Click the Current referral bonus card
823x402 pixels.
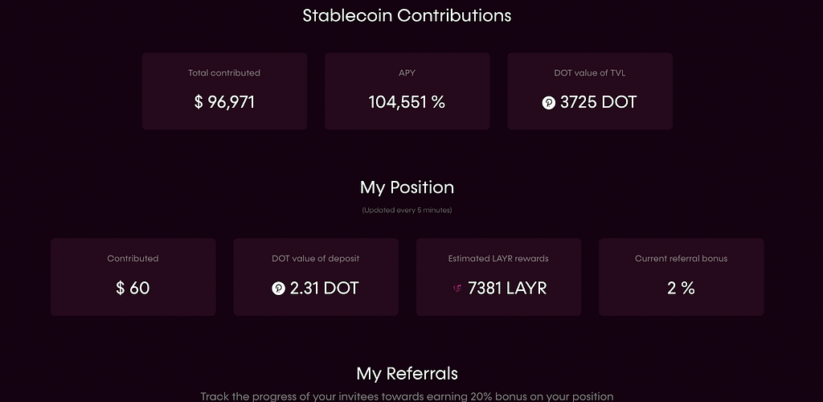tap(681, 277)
